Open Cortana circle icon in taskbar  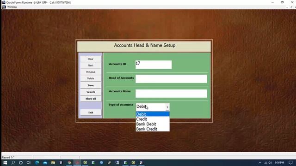21,163
